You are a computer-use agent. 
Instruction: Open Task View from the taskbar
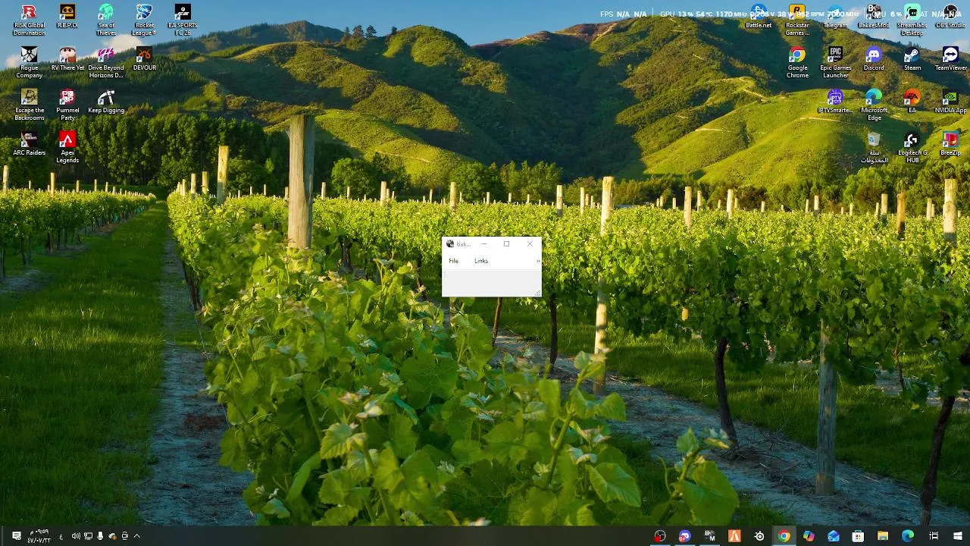(934, 536)
